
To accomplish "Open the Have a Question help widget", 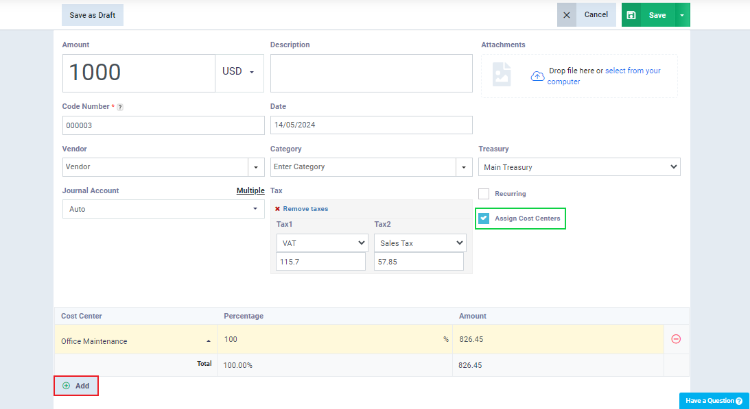I will (x=714, y=401).
